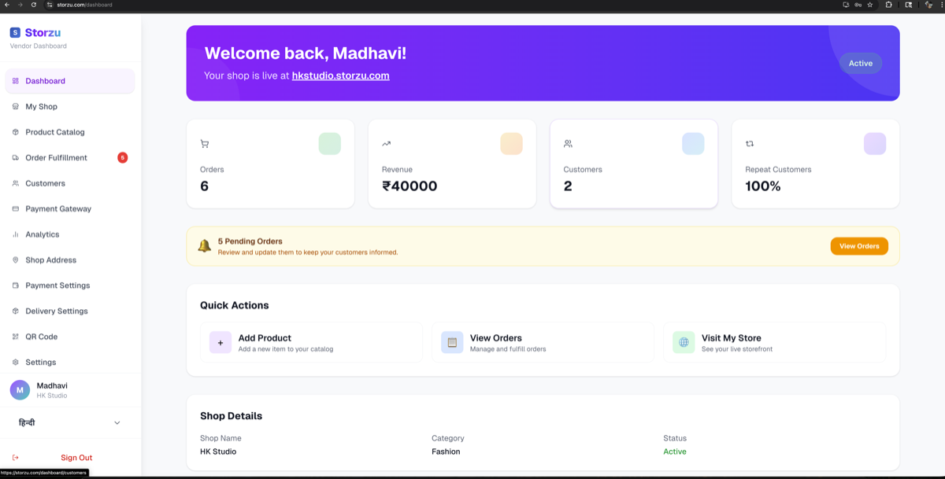Open the हिन्दी language dropdown
945x479 pixels.
70,422
